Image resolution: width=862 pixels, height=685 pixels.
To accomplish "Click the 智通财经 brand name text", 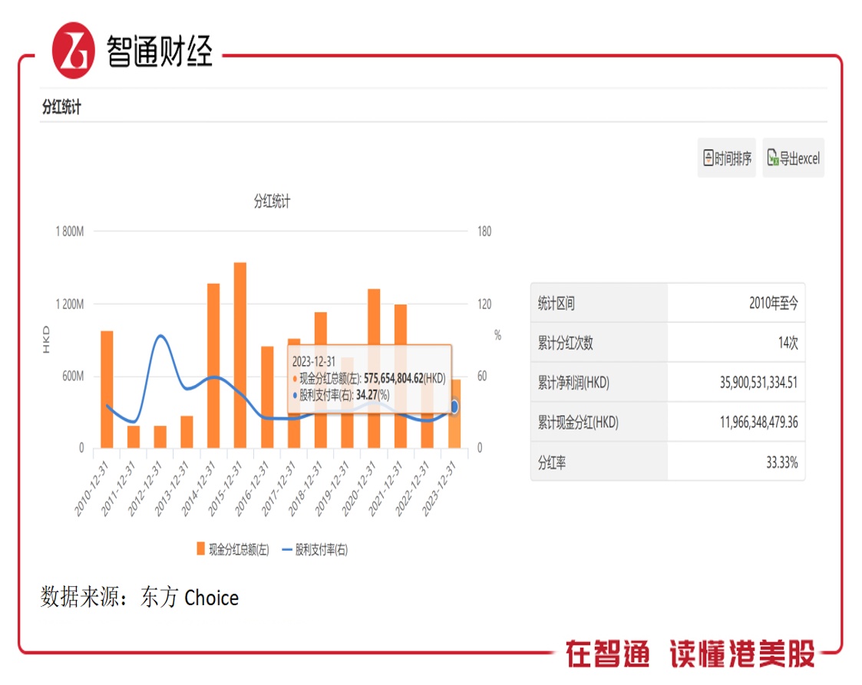I will pos(160,51).
